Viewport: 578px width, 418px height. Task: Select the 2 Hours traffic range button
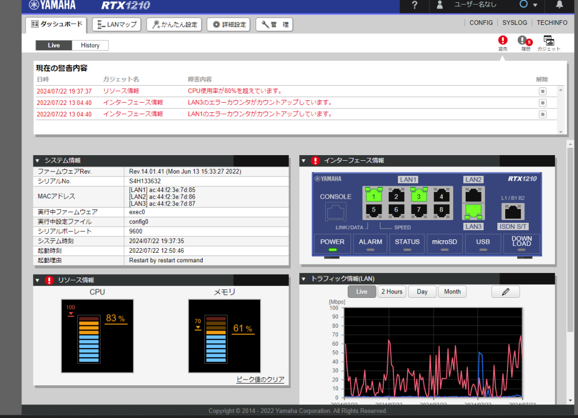pos(392,292)
